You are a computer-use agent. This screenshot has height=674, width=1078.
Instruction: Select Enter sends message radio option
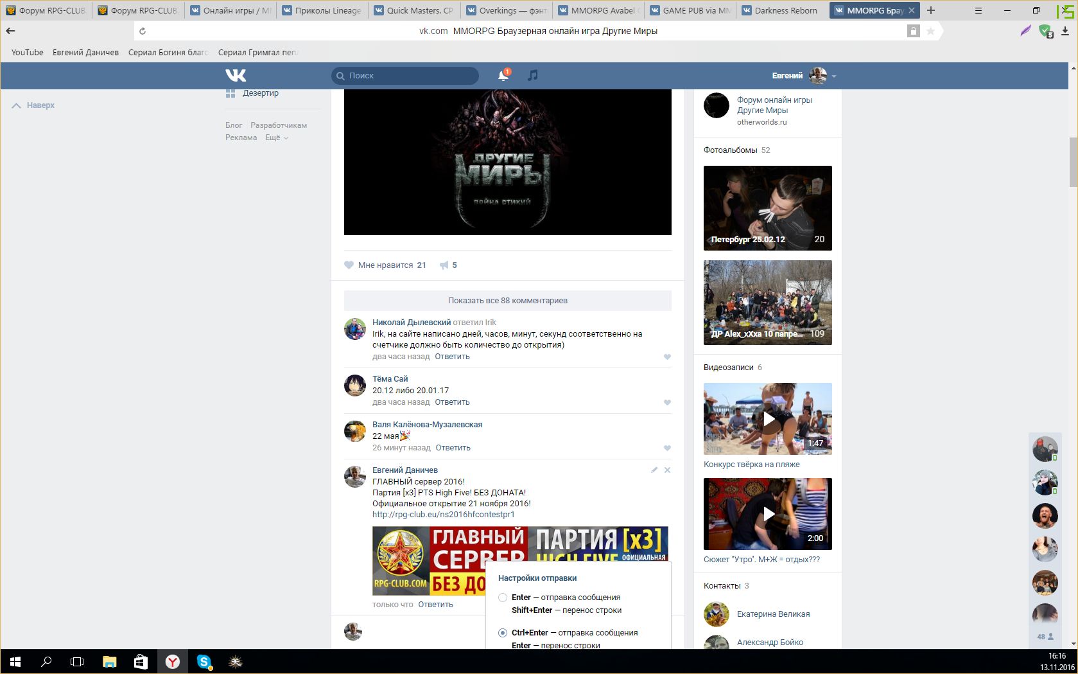(503, 598)
